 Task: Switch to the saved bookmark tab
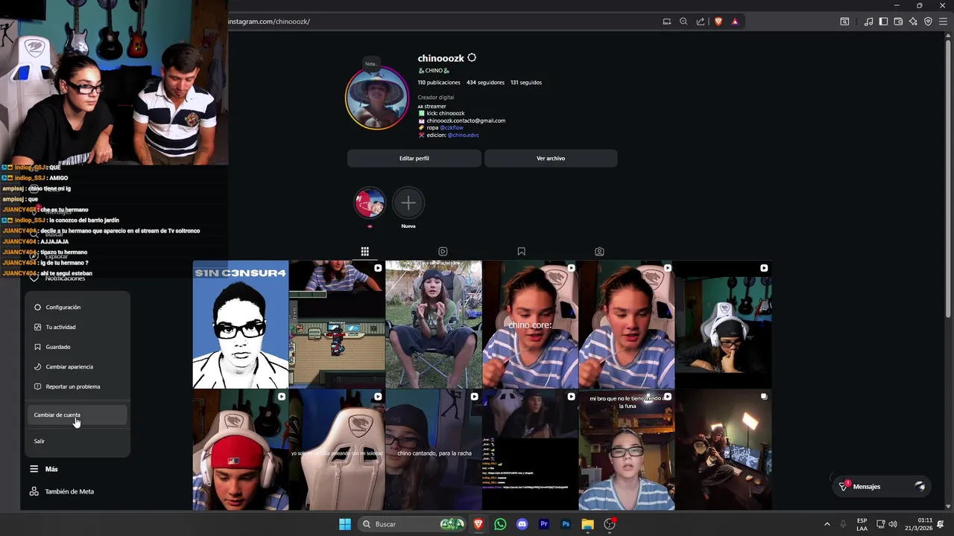coord(521,252)
